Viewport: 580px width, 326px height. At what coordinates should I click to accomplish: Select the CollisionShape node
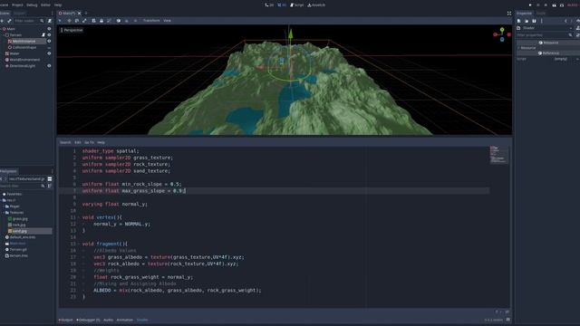(x=24, y=47)
